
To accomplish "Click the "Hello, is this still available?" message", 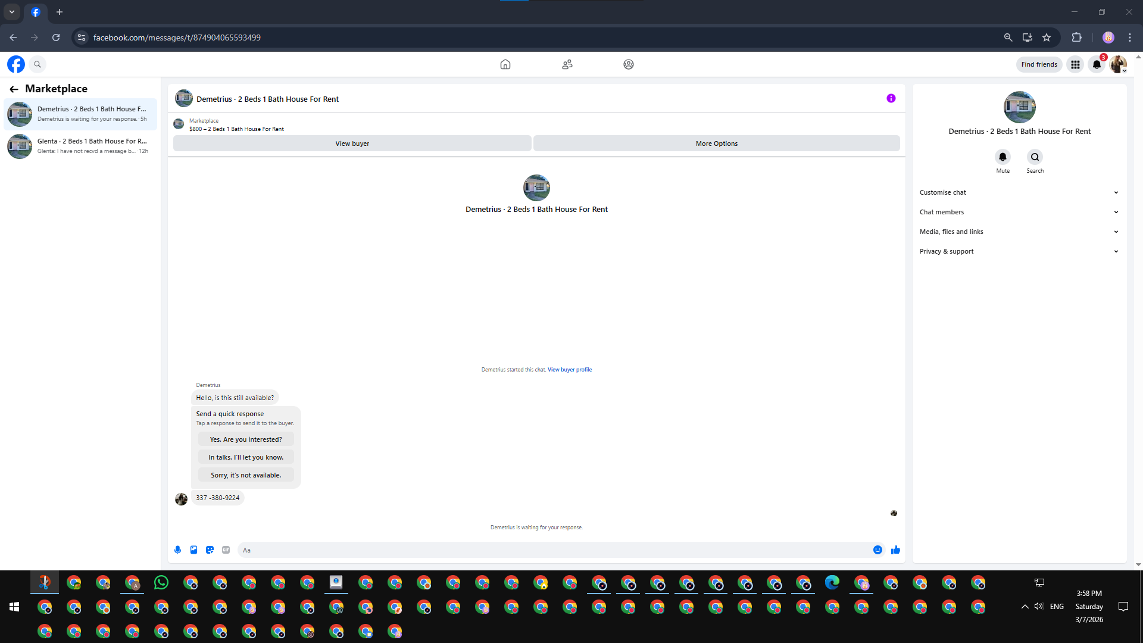I will (235, 398).
